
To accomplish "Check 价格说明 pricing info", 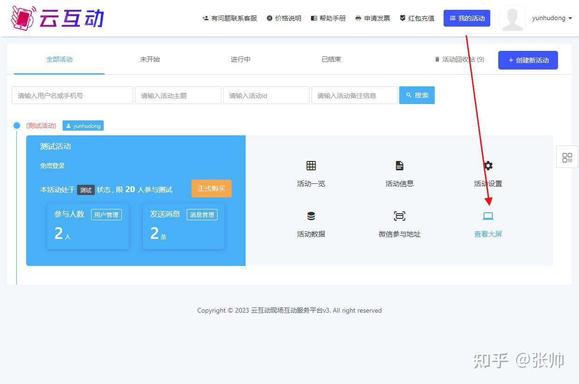I will [284, 18].
